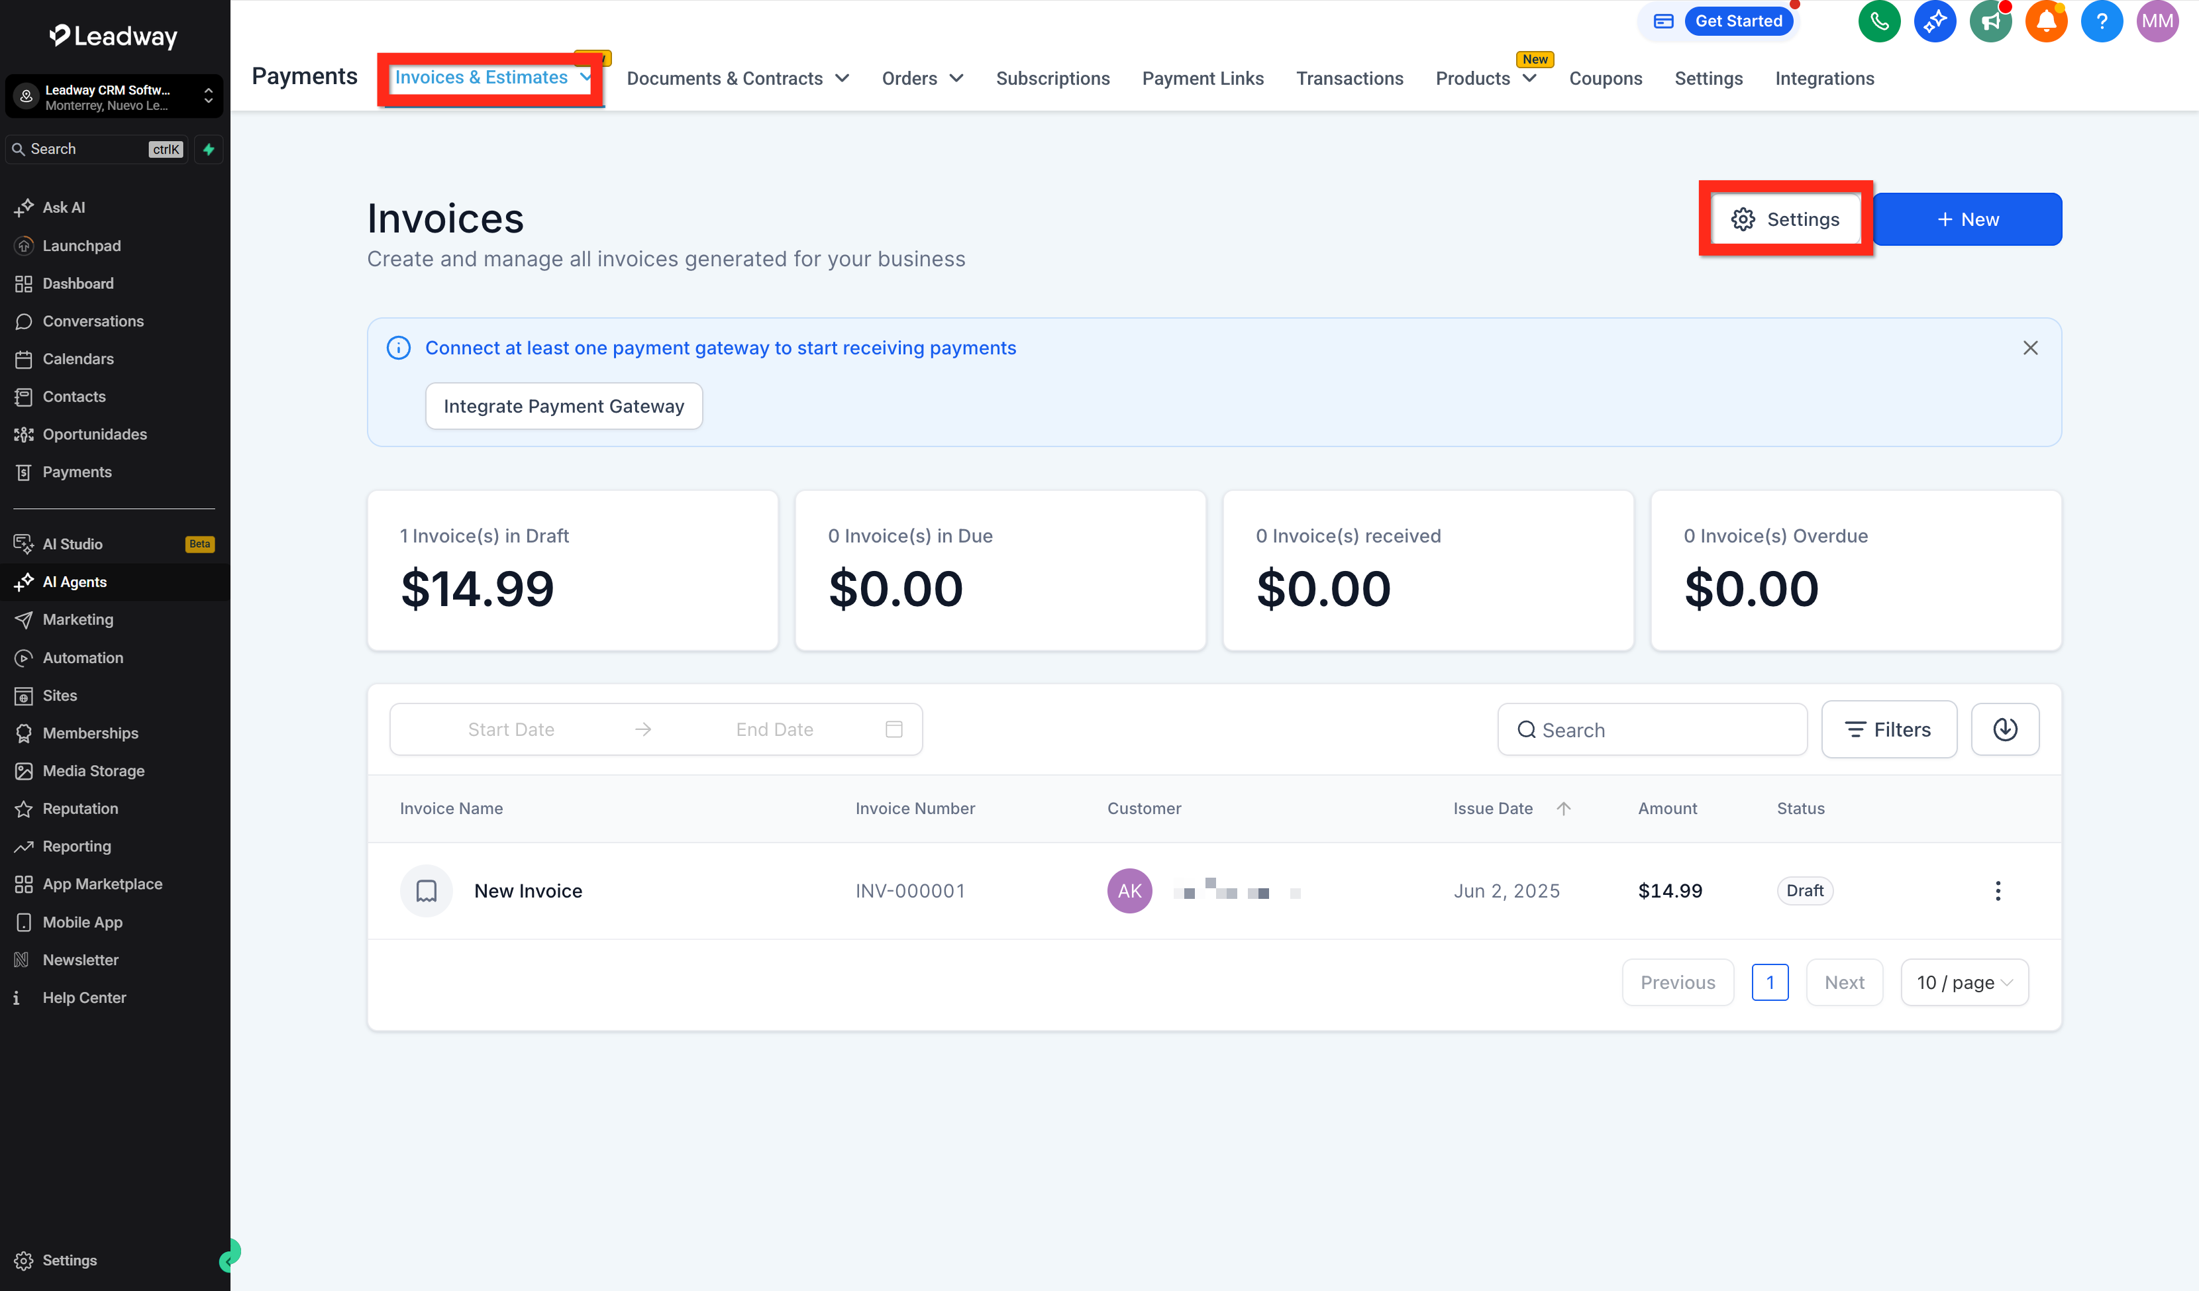Click the Integrate Payment Gateway button
Image resolution: width=2199 pixels, height=1291 pixels.
pos(564,406)
